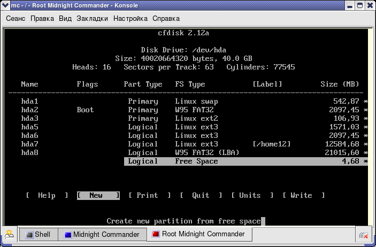Click the Konsole window title bar

(x=177, y=5)
